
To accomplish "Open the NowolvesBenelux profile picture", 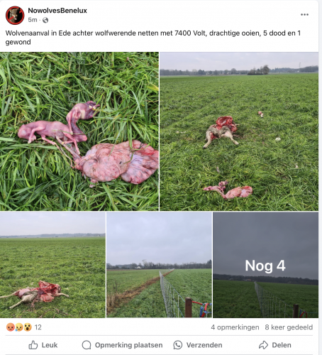I will pyautogui.click(x=15, y=16).
